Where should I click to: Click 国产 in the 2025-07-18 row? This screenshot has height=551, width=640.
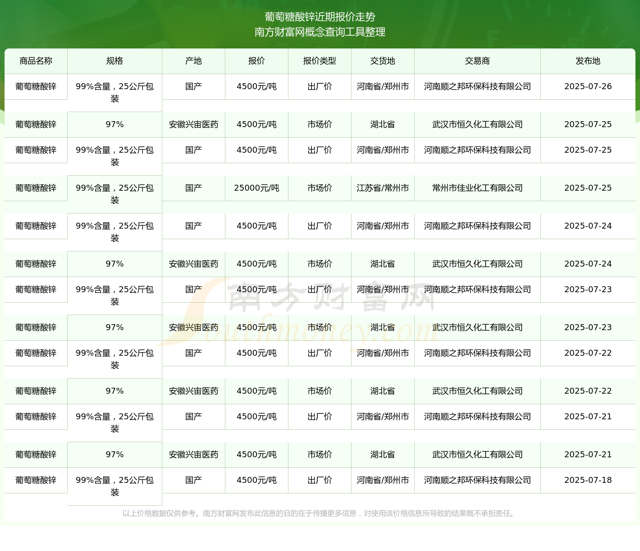(x=193, y=480)
